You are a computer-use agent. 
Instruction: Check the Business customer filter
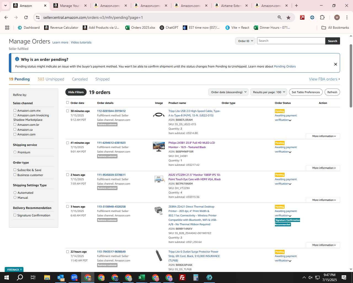15,175
